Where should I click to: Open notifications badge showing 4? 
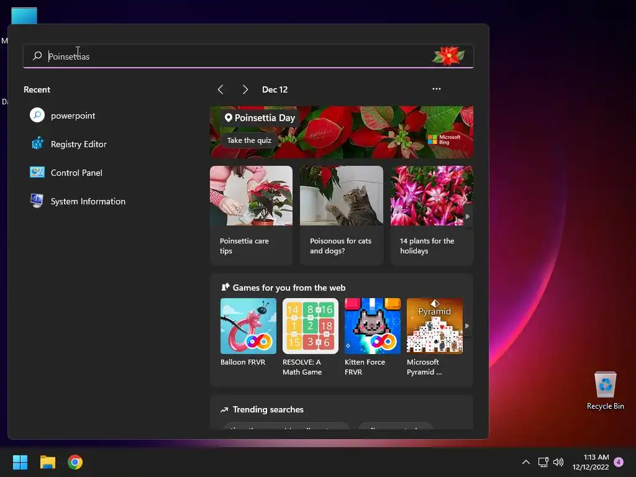click(619, 462)
